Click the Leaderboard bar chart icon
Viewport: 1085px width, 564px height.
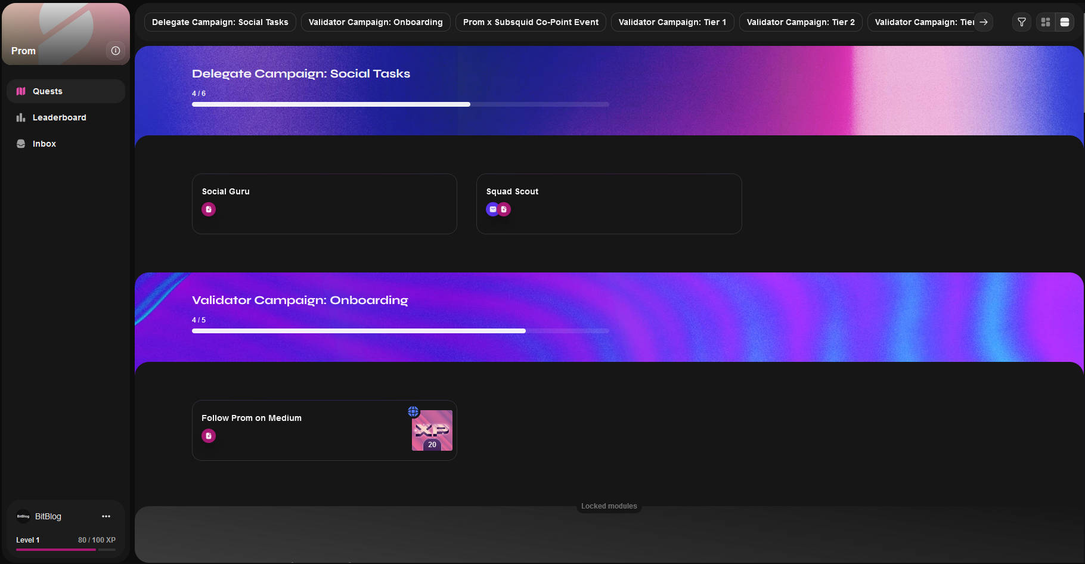21,117
